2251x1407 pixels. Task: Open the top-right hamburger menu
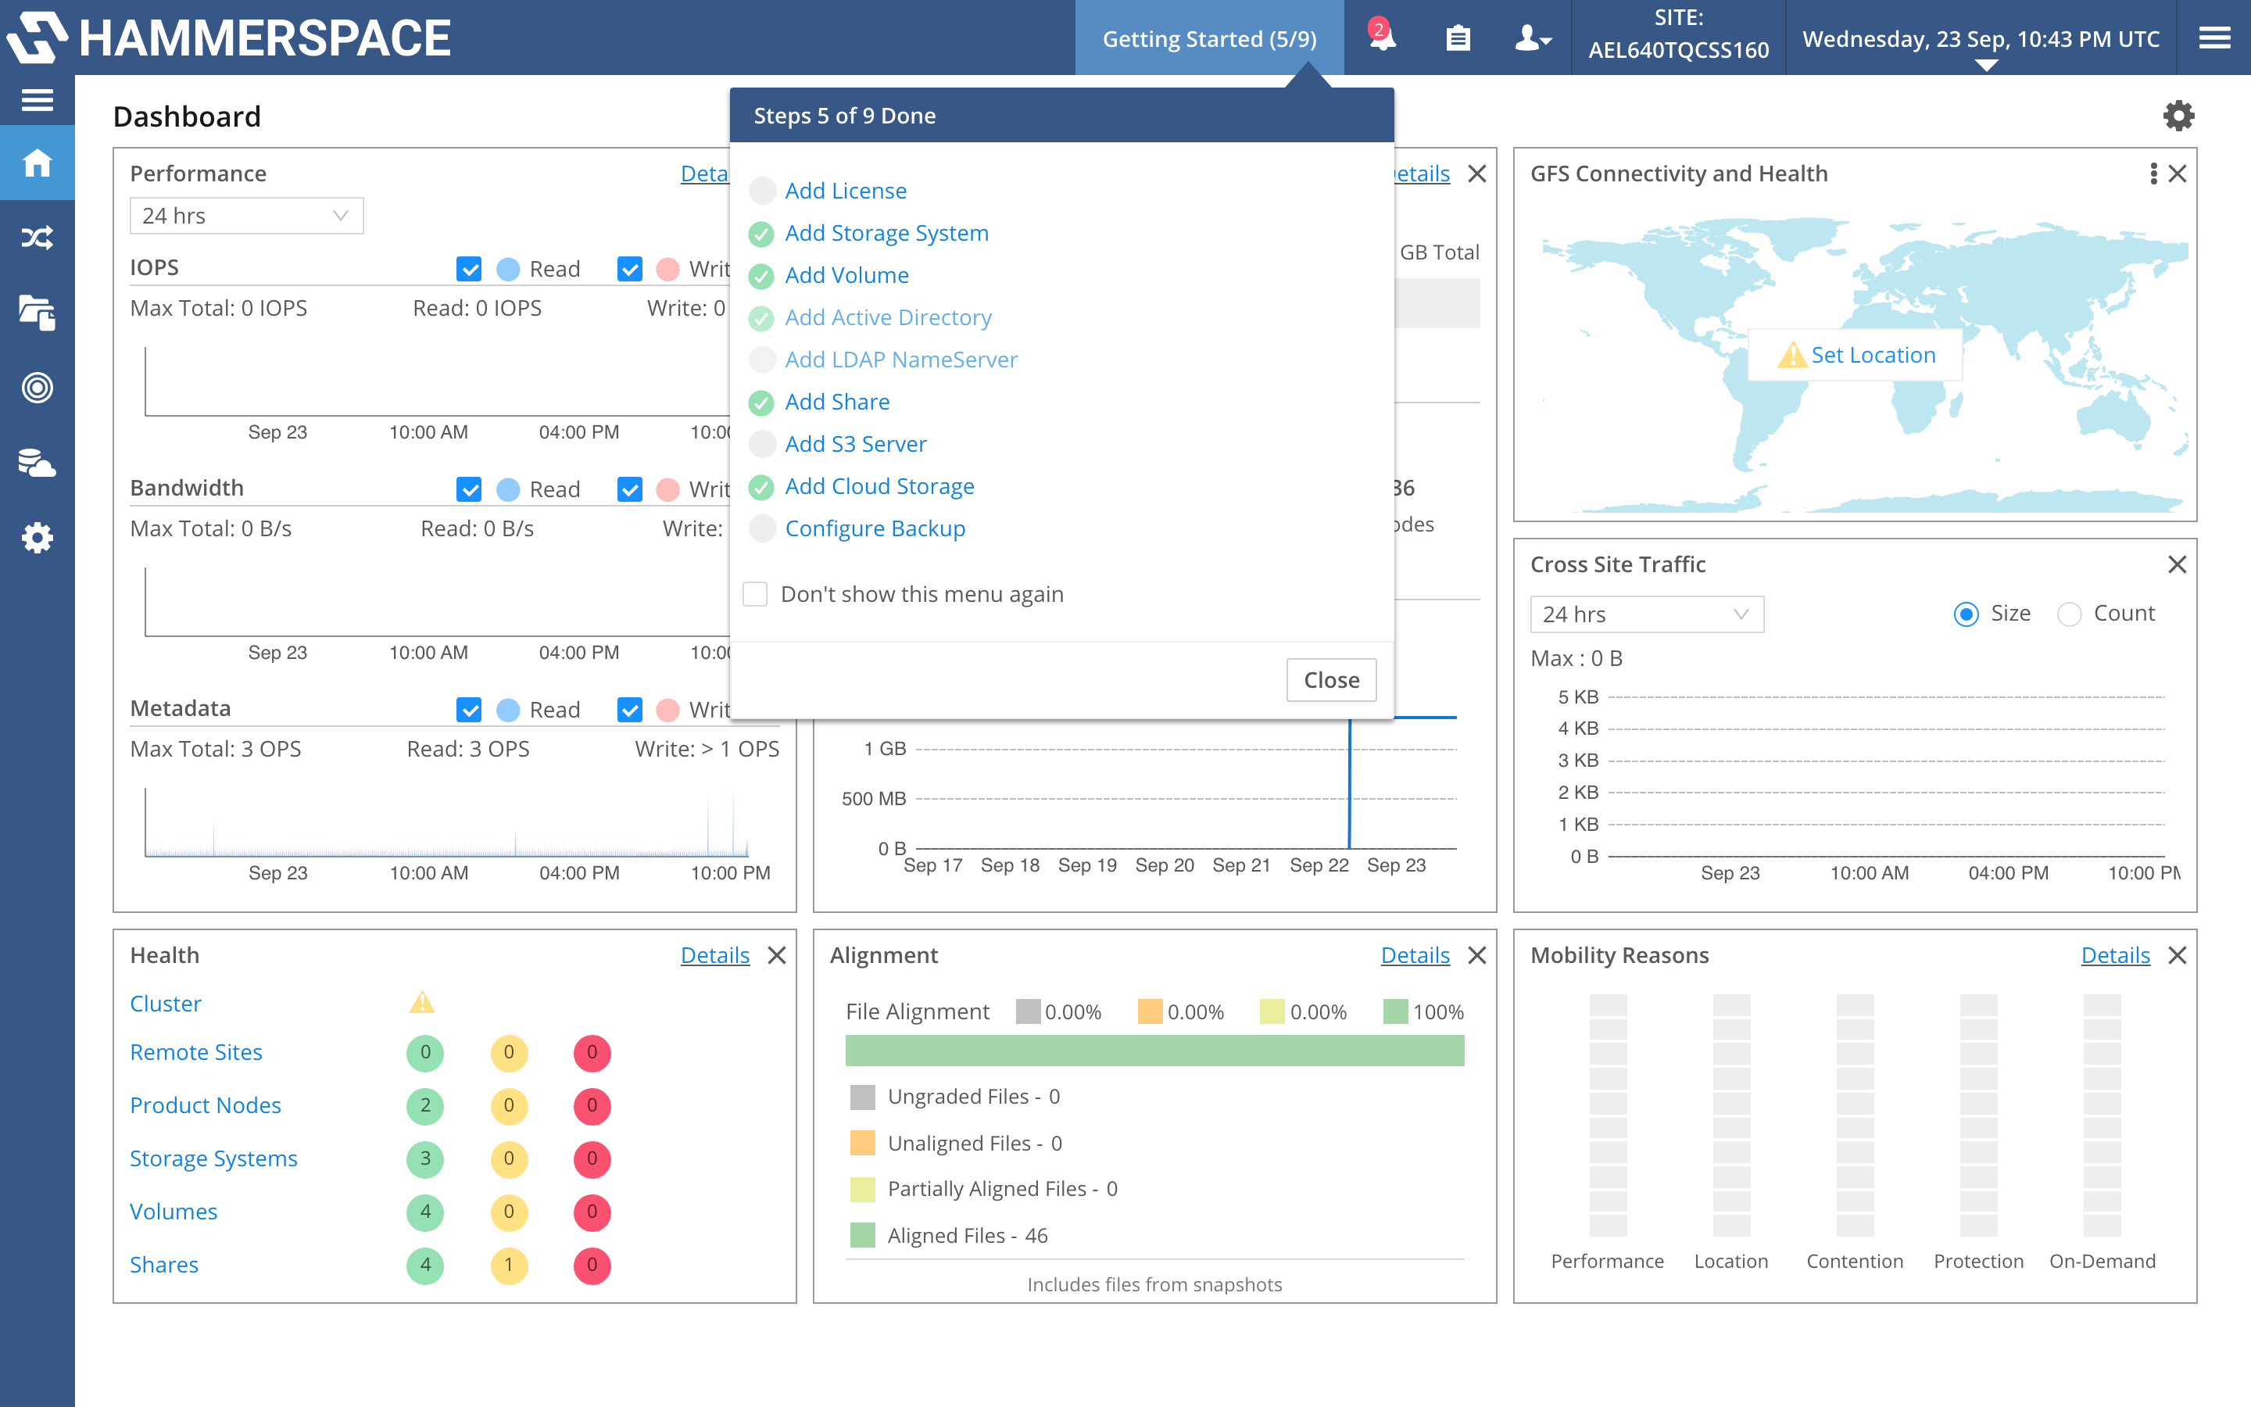pos(2213,38)
